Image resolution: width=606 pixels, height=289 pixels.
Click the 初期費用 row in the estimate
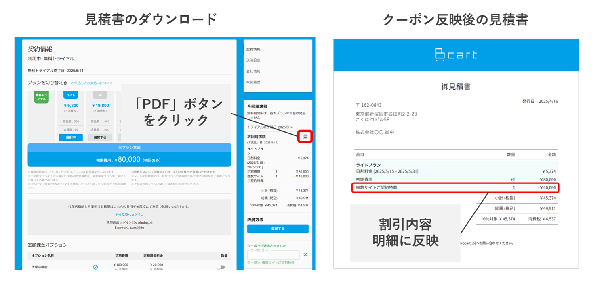tap(456, 179)
